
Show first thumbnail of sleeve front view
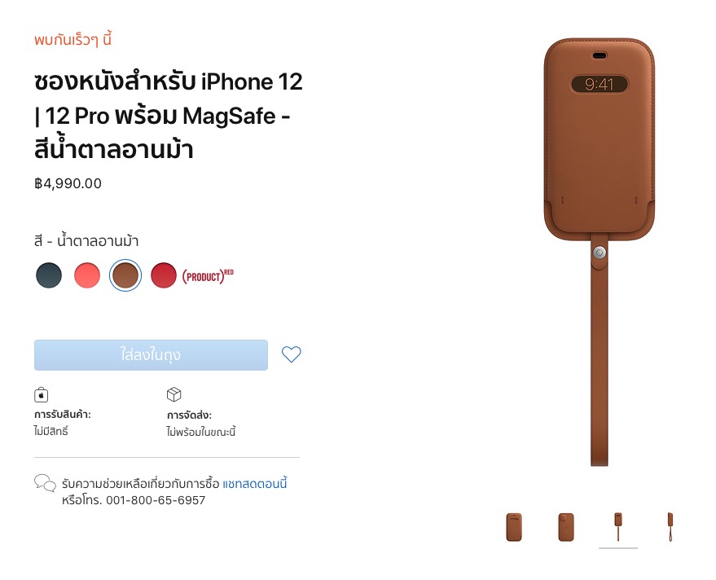pyautogui.click(x=514, y=527)
